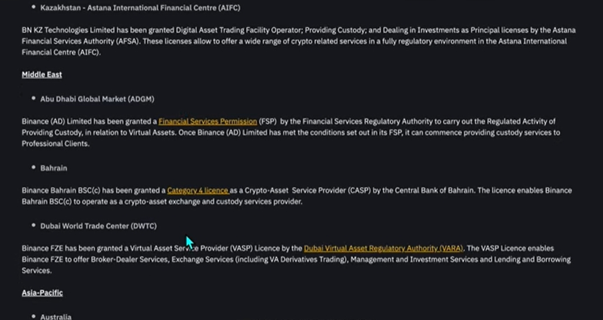Click the bullet dot before Abu Dhabi
Viewport: 603px width, 320px height.
[34, 98]
